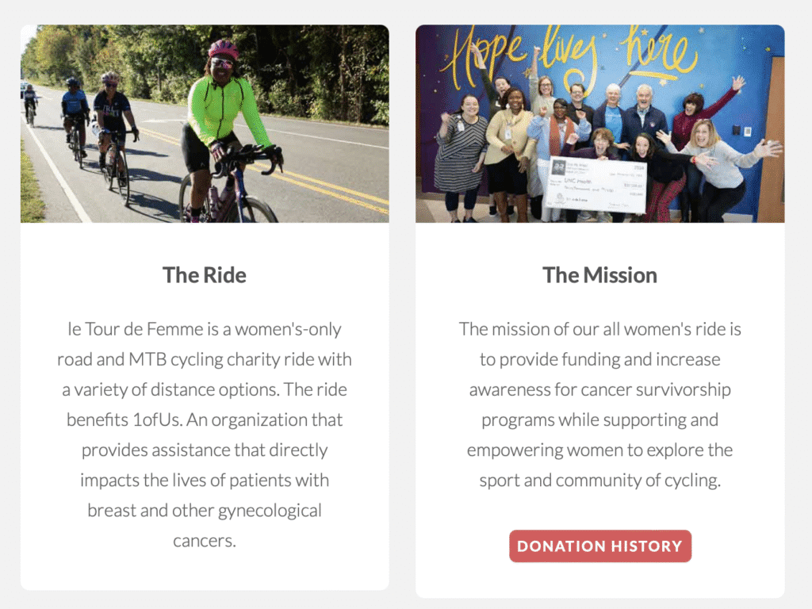Screen dimensions: 812x609
Task: Click the word 'gynecological' in Ride text
Action: pos(270,511)
